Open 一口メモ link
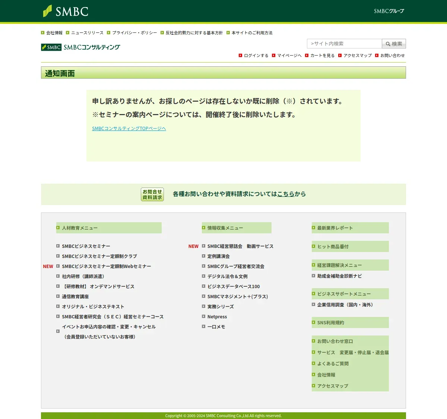The height and width of the screenshot is (419, 447). (216, 327)
